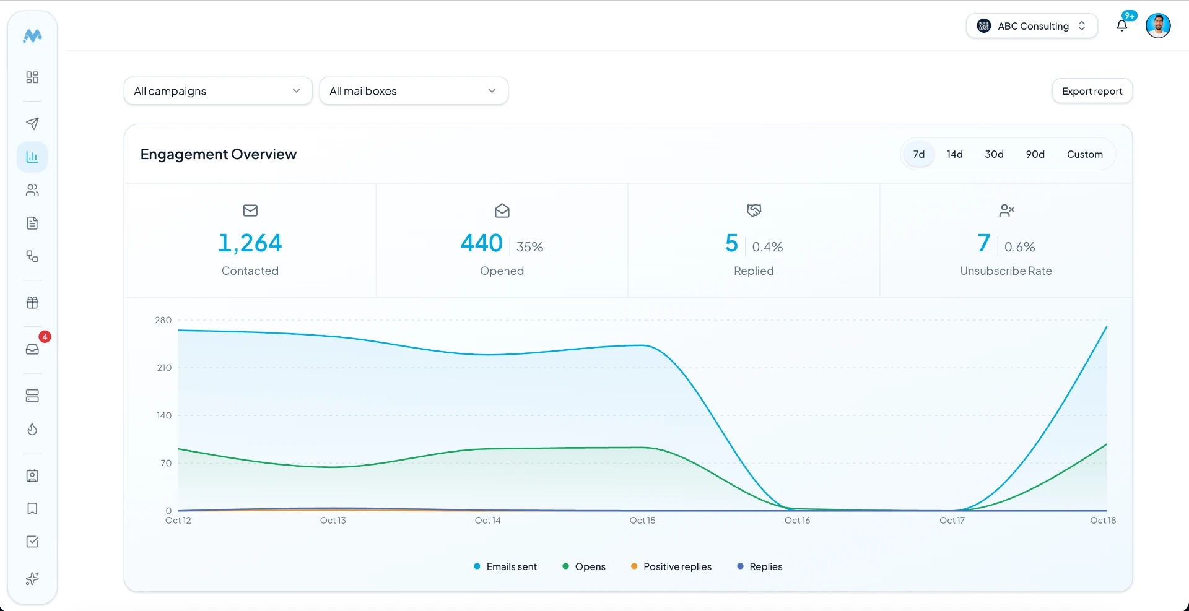Click the user-remove icon above Unsubscribe Rate
This screenshot has width=1189, height=611.
(1006, 210)
